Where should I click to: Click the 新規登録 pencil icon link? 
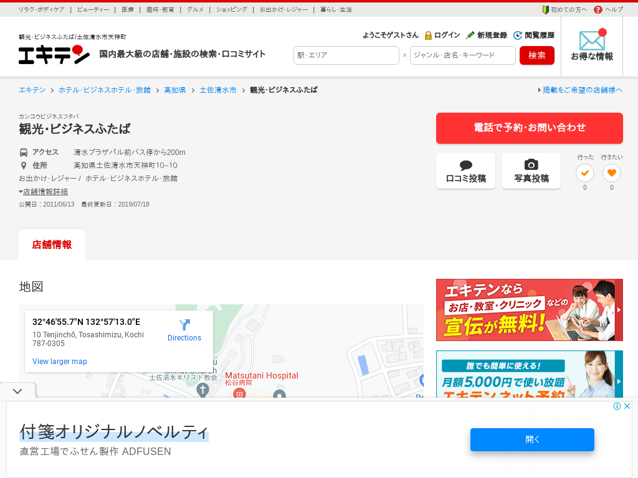point(470,35)
